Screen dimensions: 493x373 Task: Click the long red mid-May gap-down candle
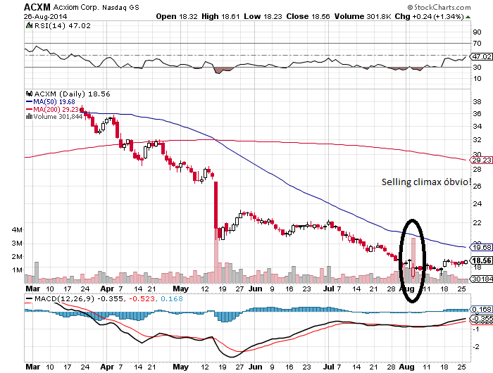[x=216, y=206]
